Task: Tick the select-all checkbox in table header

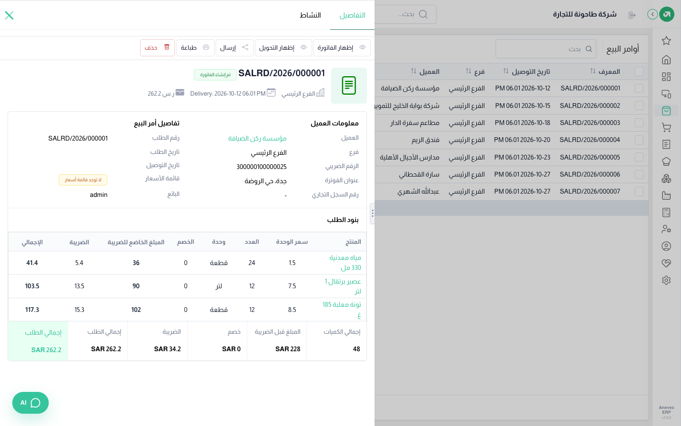Action: [639, 71]
